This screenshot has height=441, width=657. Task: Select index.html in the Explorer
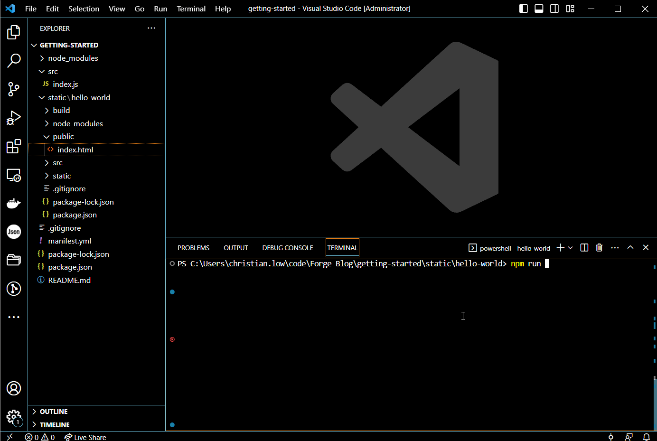pos(76,149)
